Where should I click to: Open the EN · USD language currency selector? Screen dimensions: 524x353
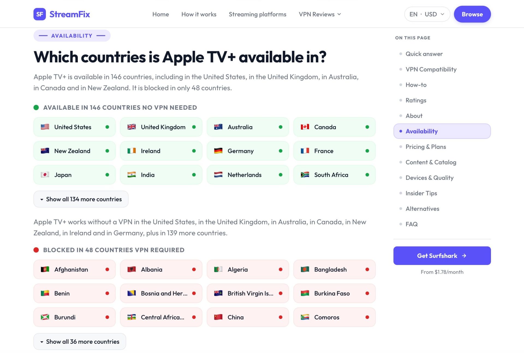(x=427, y=14)
